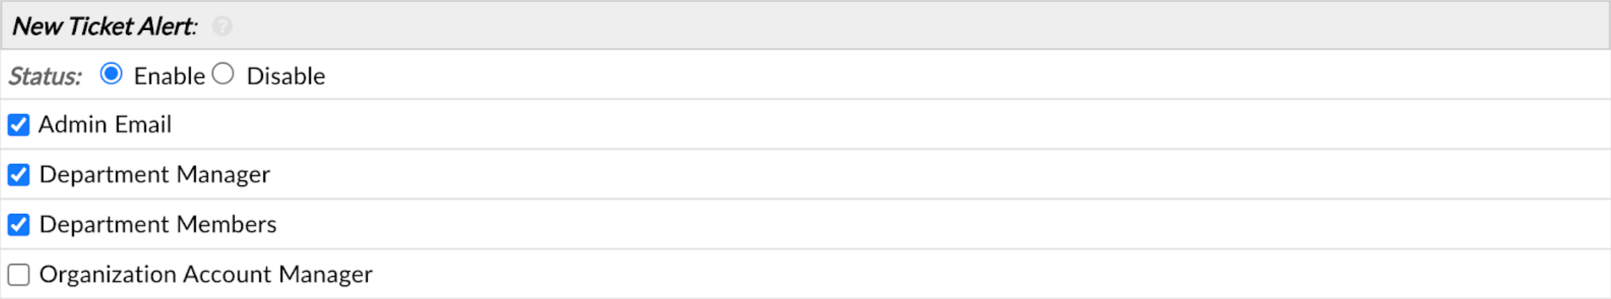Select the Enable status radio button

click(x=112, y=74)
